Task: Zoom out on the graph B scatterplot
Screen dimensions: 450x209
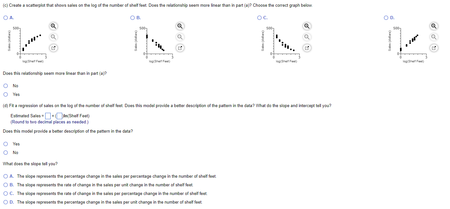Action: [x=179, y=37]
